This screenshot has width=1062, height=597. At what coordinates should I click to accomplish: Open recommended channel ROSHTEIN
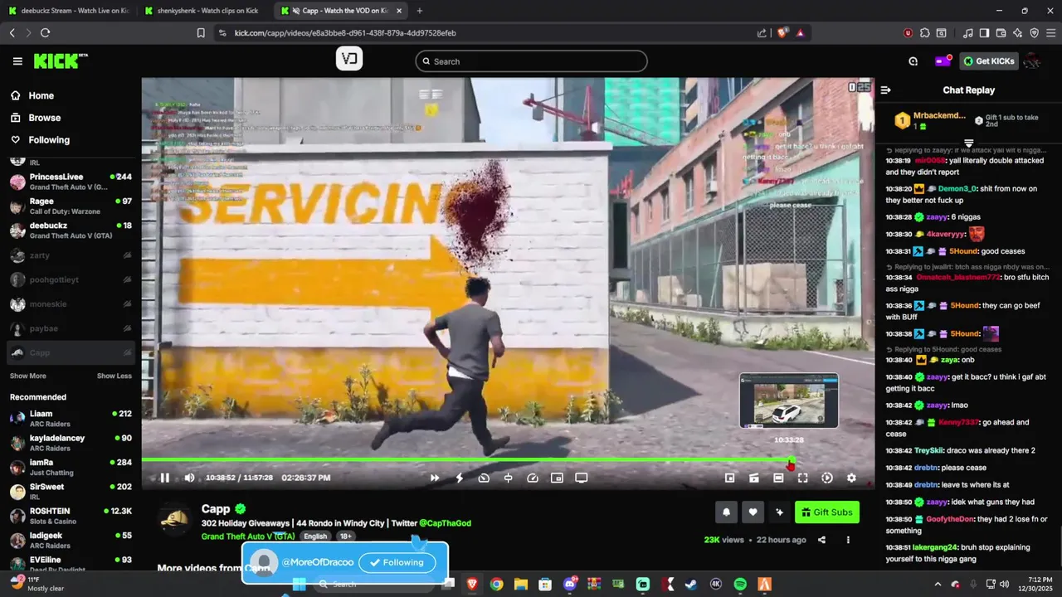point(71,516)
